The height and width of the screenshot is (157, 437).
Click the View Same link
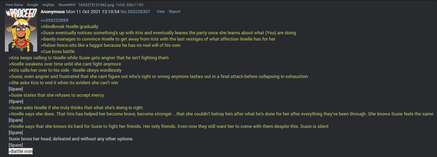[14, 5]
